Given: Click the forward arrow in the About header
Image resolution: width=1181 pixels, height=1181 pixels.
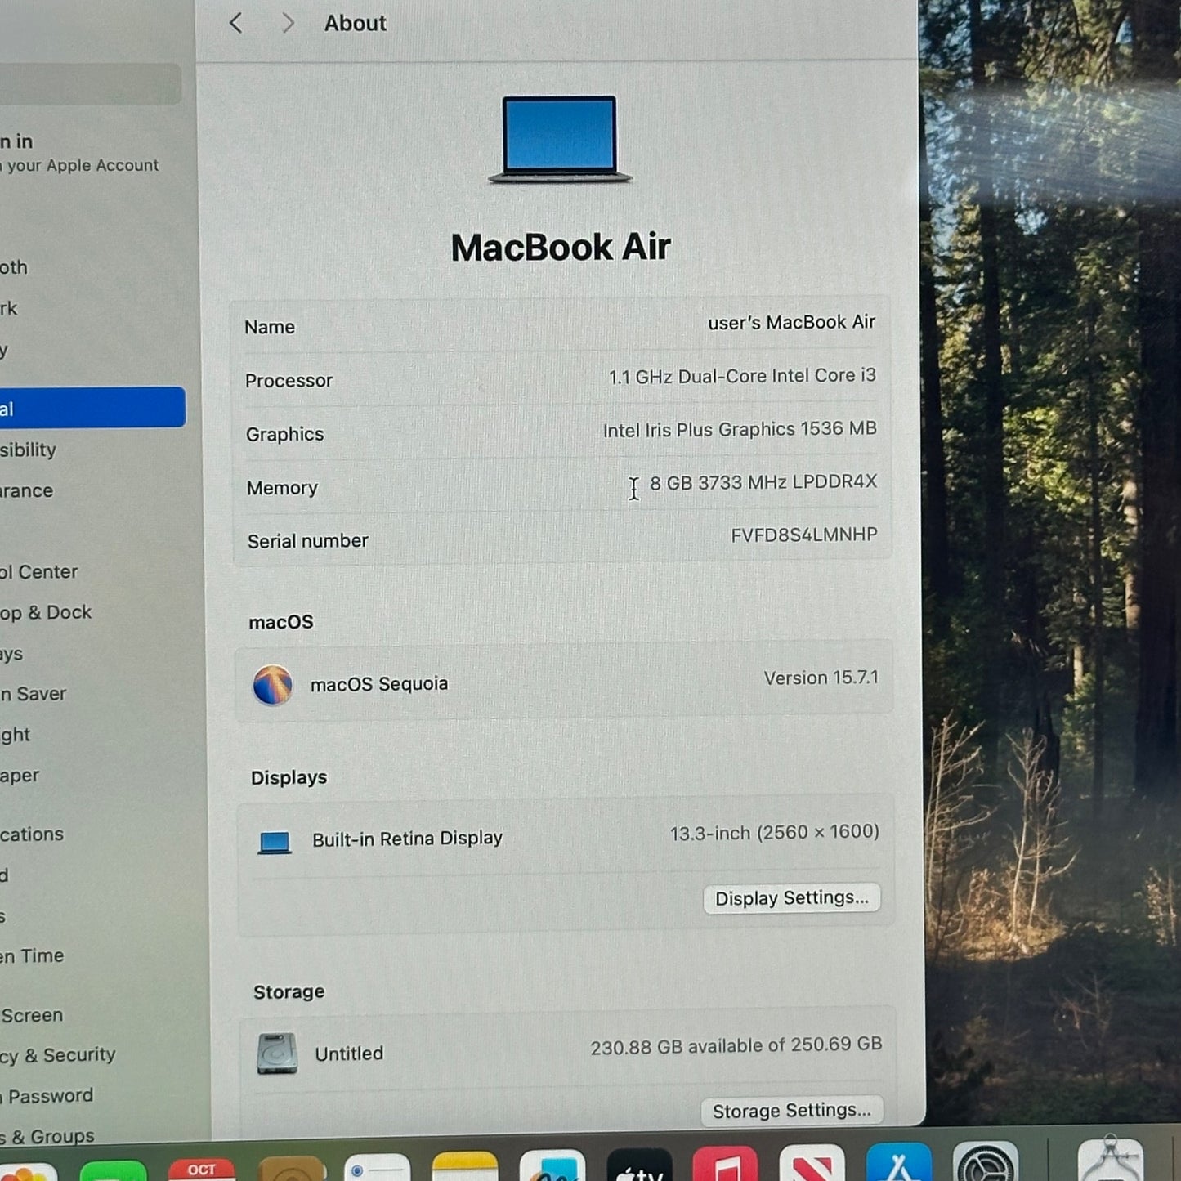Looking at the screenshot, I should [287, 23].
